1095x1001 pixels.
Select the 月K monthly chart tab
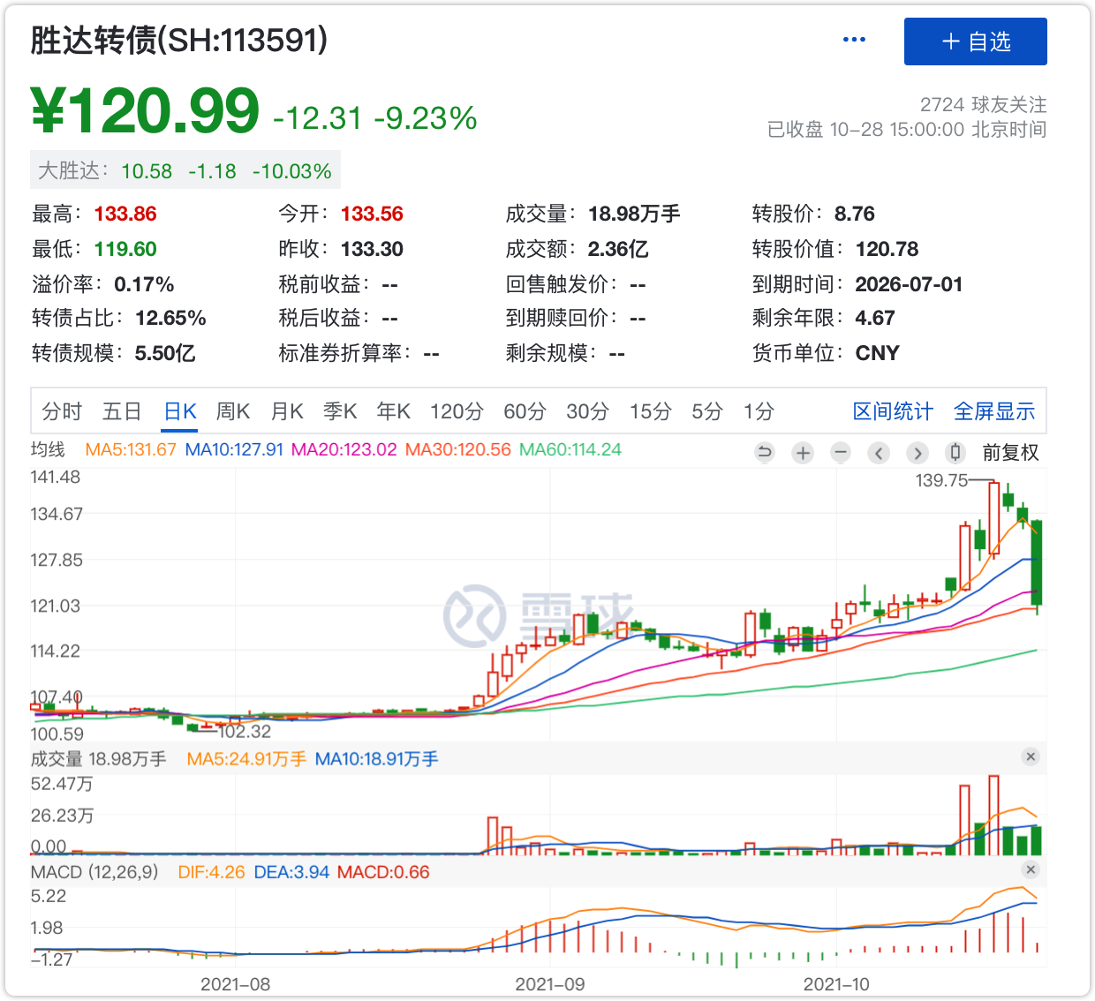tap(287, 411)
